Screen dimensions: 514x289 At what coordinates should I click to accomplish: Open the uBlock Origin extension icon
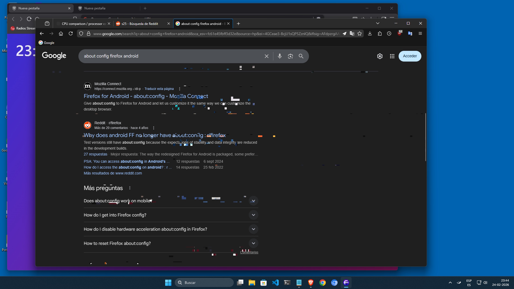399,33
